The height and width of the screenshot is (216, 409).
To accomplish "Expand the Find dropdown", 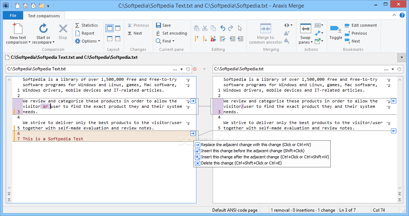I will pyautogui.click(x=165, y=41).
